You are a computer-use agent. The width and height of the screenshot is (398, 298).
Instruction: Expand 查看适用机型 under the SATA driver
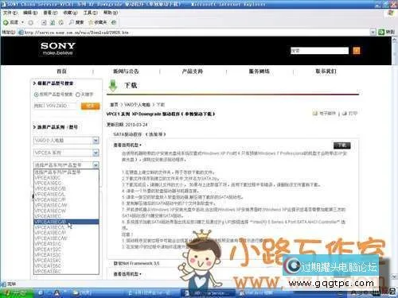pos(127,145)
